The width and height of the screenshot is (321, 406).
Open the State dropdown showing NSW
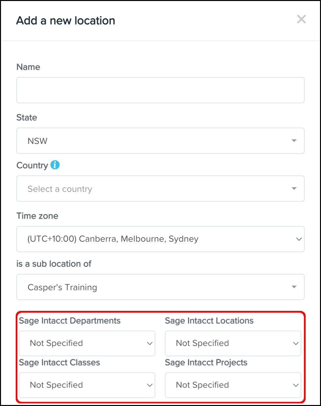click(157, 141)
